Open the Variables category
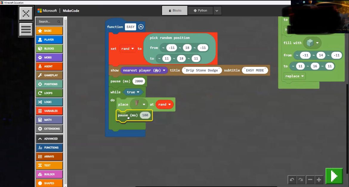349x187 pixels. click(49, 111)
